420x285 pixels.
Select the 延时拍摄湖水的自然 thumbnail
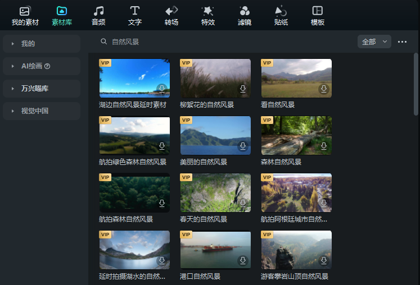tap(134, 250)
